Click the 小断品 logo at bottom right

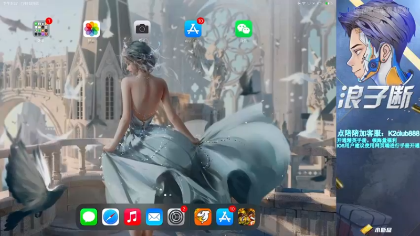tap(376, 230)
